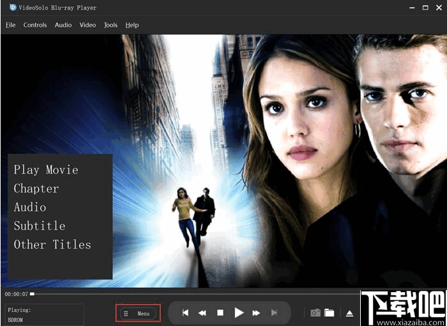Skip to previous chapter

point(185,313)
